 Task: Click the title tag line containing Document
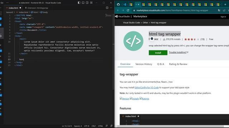[33, 30]
